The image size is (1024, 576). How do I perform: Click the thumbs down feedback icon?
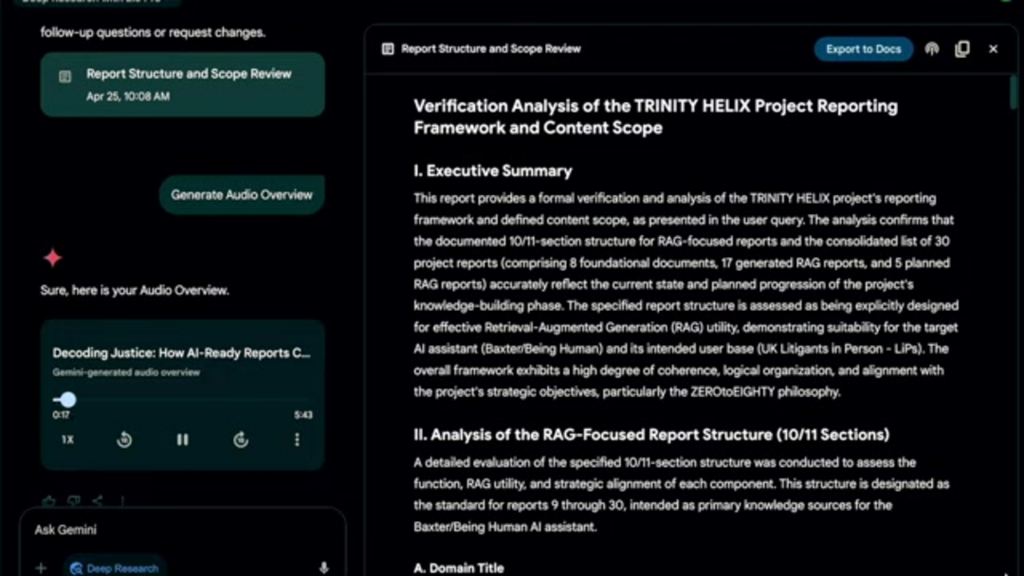pyautogui.click(x=73, y=500)
